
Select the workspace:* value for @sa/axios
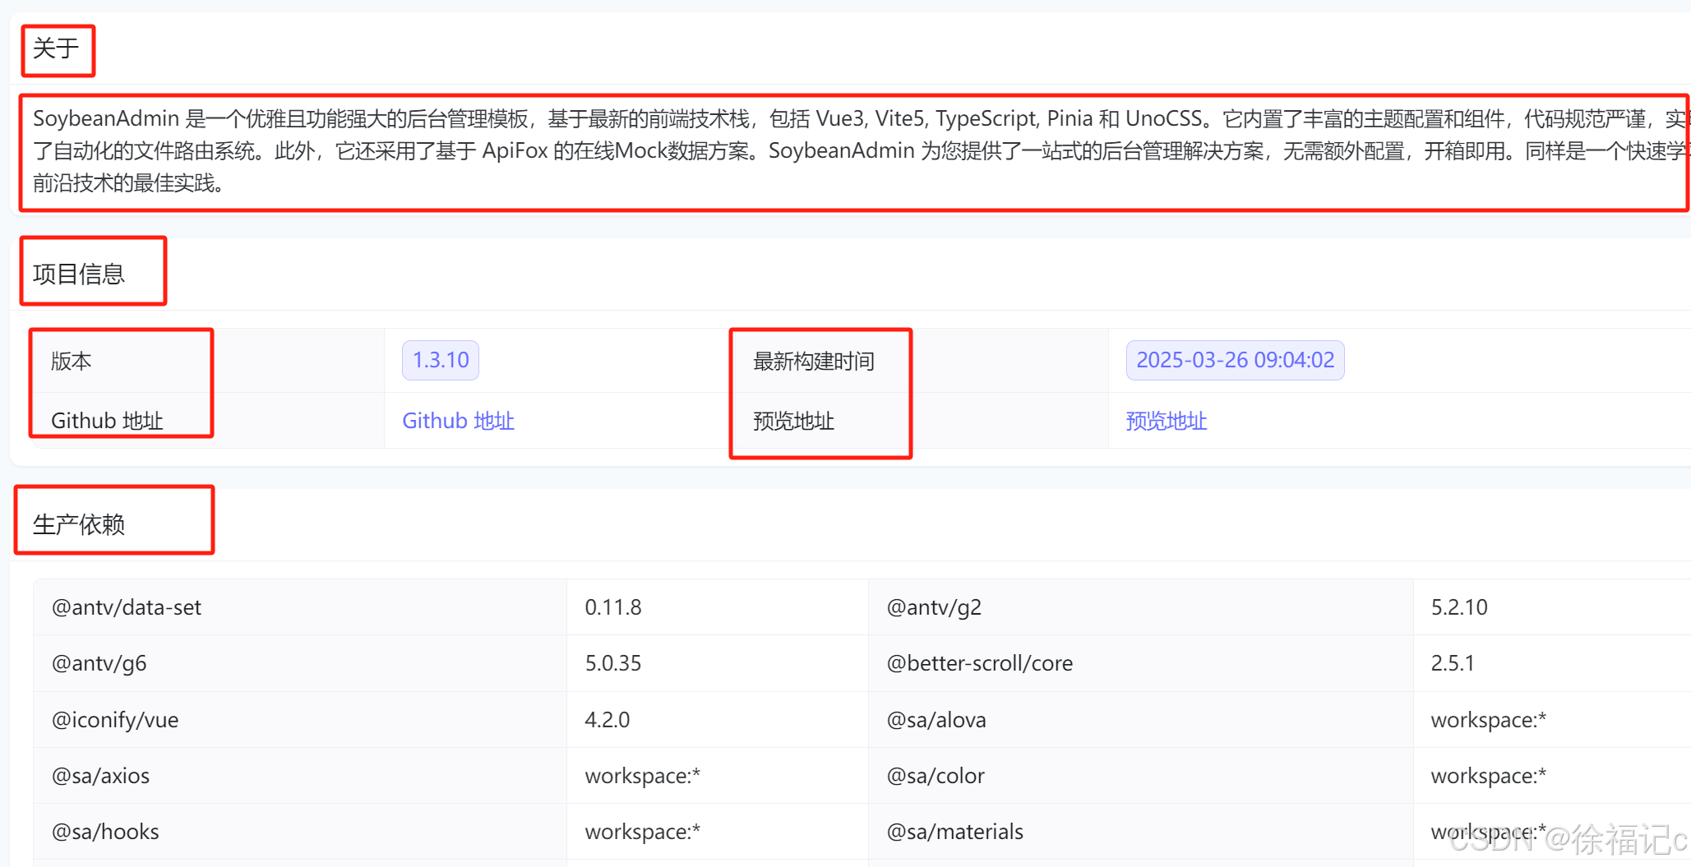point(643,776)
